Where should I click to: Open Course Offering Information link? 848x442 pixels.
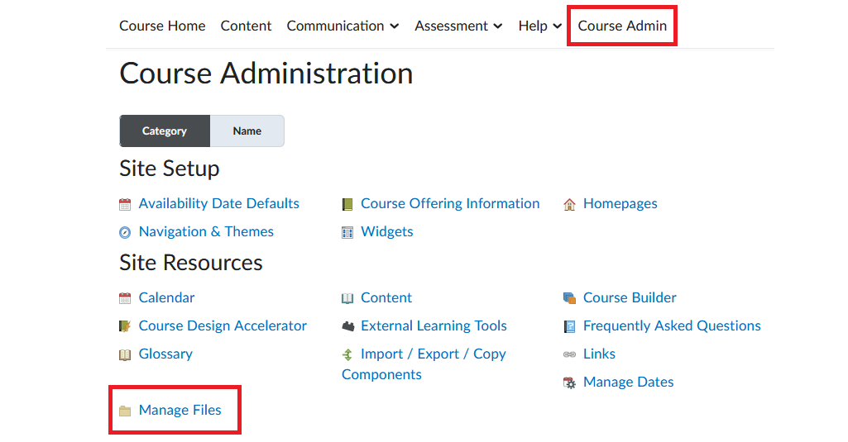pos(450,203)
